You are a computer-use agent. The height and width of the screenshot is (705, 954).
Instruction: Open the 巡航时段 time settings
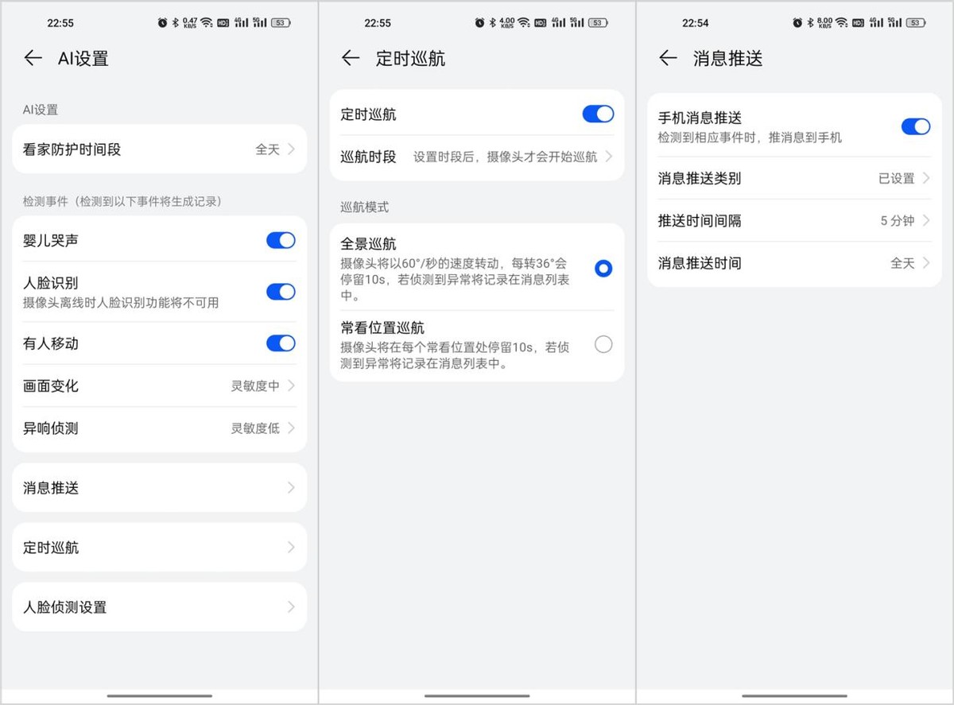pos(475,157)
